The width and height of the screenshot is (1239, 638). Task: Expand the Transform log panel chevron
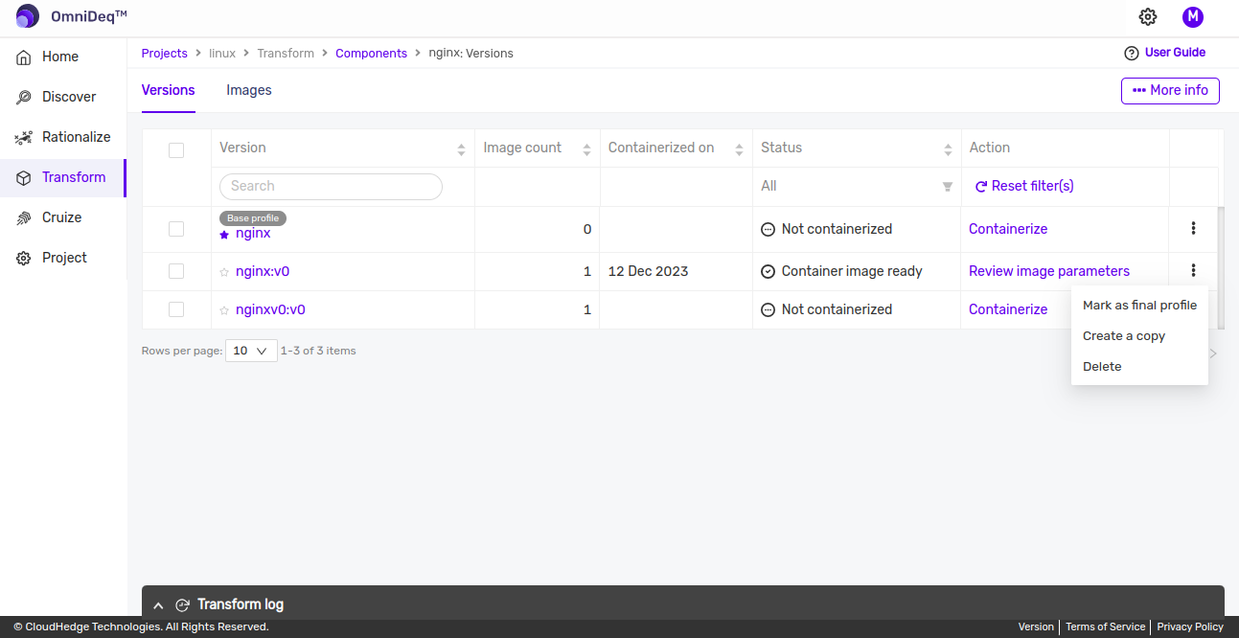point(158,605)
